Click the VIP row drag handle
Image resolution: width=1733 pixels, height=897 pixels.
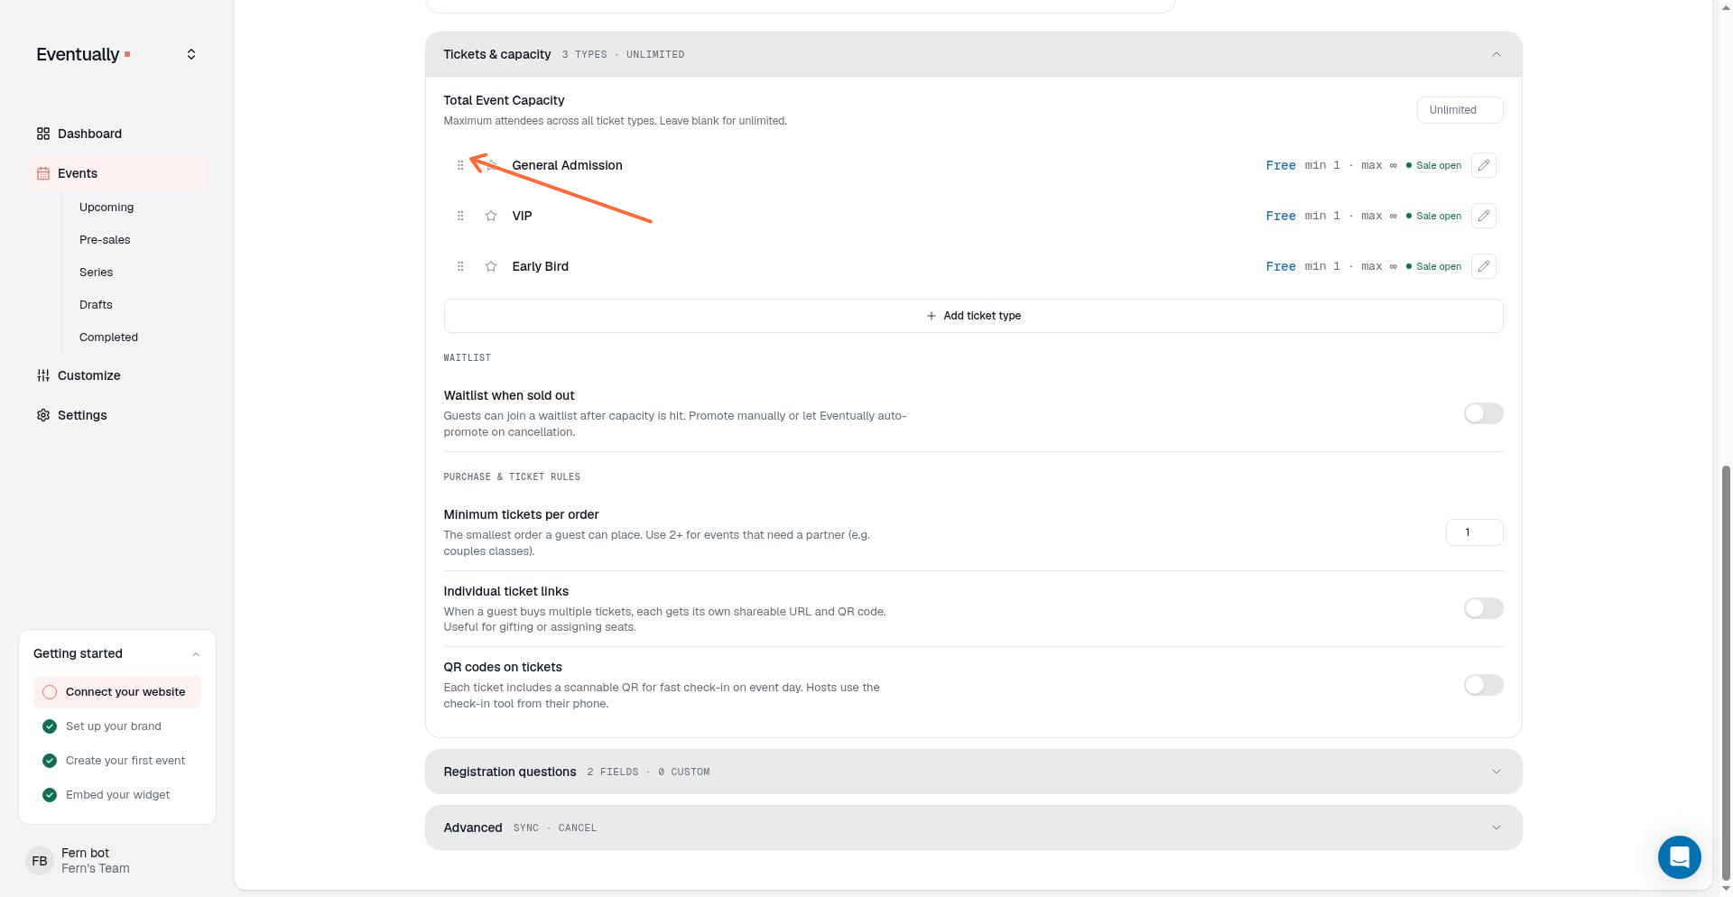click(460, 216)
